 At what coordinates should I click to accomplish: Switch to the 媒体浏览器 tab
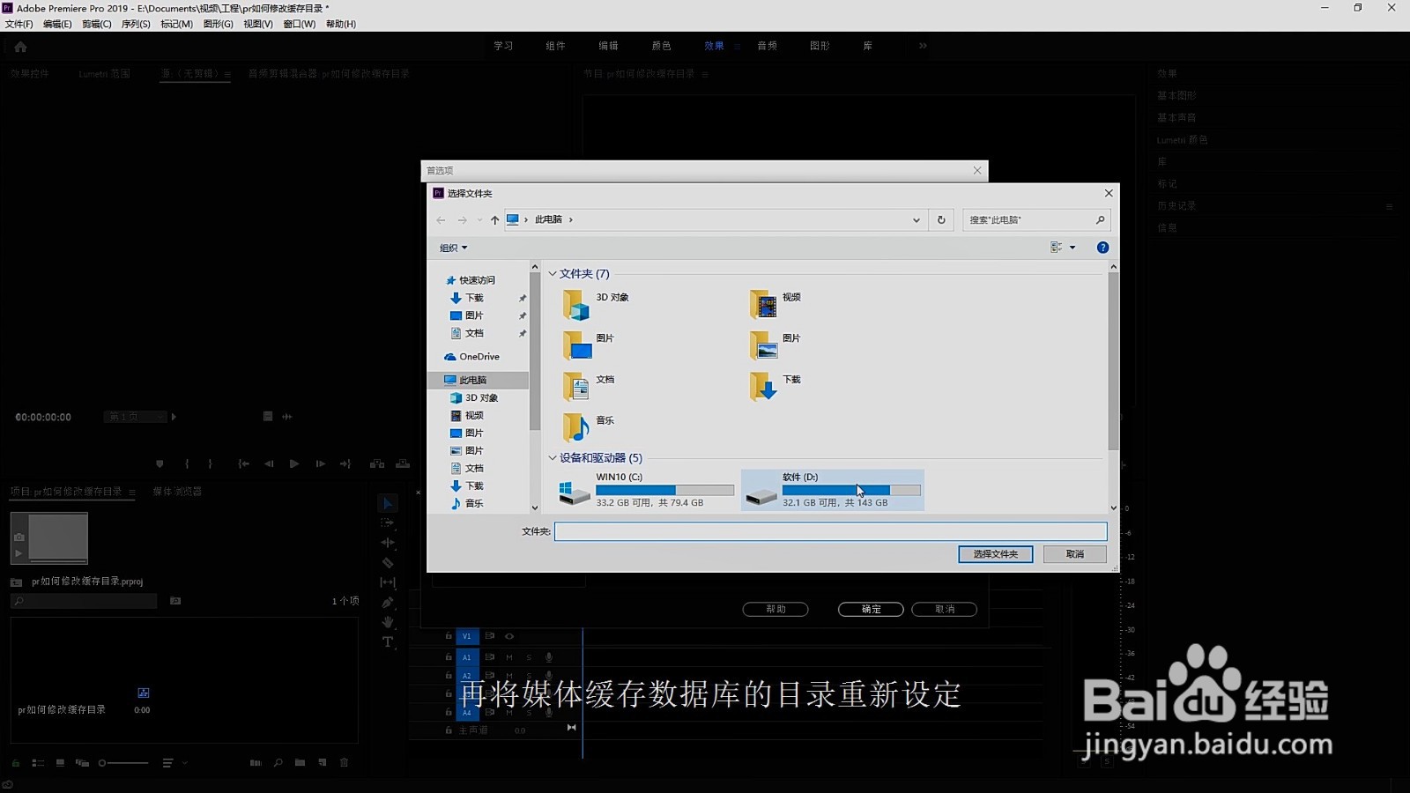[x=177, y=492]
